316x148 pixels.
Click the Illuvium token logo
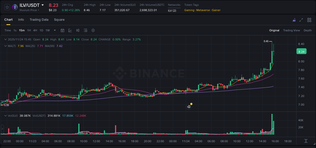point(15,7)
